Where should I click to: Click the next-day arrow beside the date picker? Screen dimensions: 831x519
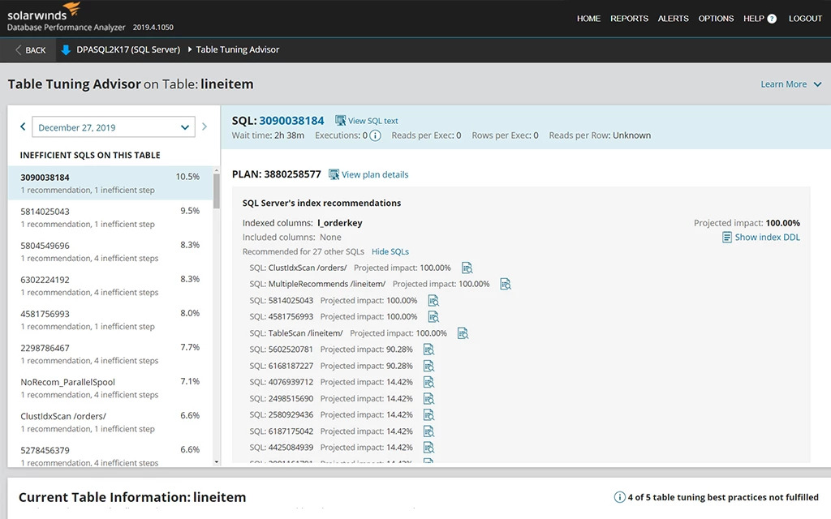205,127
